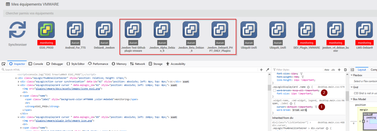
Task: Select Jeedom Test Github plugin vmware icon
Action: pyautogui.click(x=133, y=30)
